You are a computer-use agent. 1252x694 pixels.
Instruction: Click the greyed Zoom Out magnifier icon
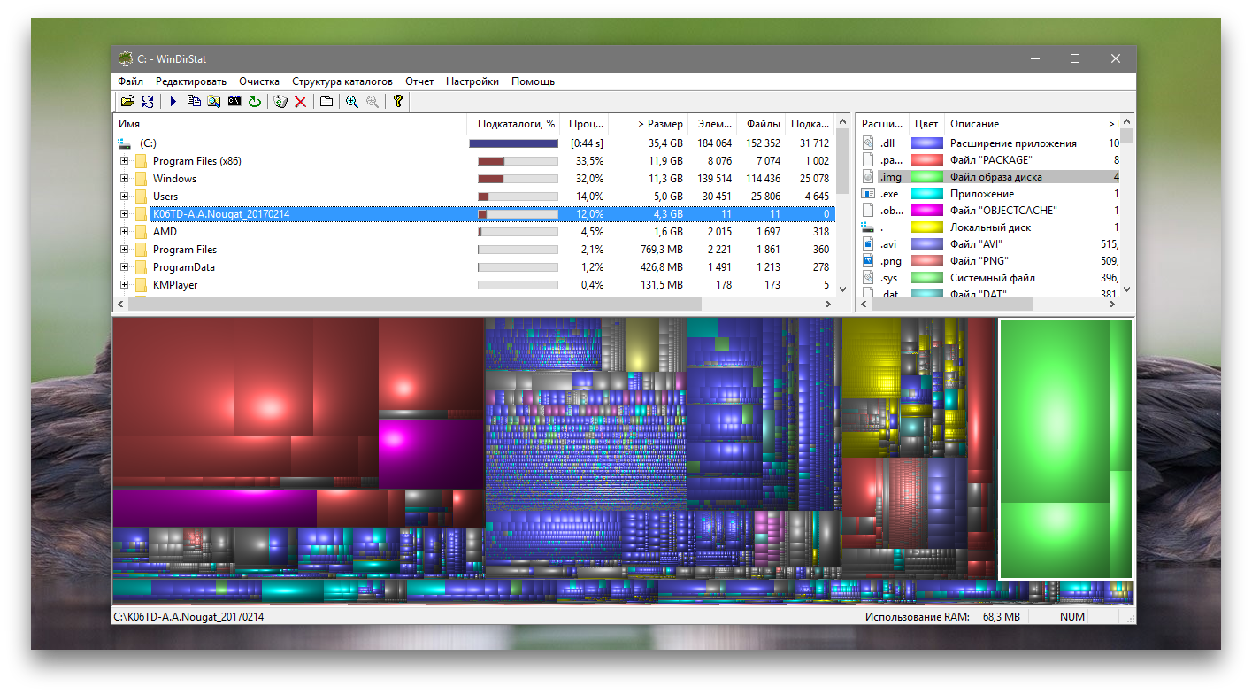(373, 102)
